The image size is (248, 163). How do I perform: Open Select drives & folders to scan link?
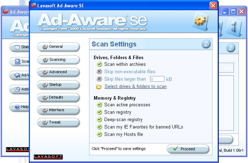(136, 87)
